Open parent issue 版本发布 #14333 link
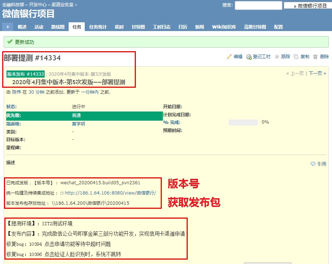Viewport: 332px width, 264px height. pyautogui.click(x=26, y=74)
